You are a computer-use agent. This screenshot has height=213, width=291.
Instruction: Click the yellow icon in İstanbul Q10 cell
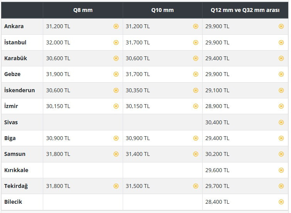click(196, 42)
